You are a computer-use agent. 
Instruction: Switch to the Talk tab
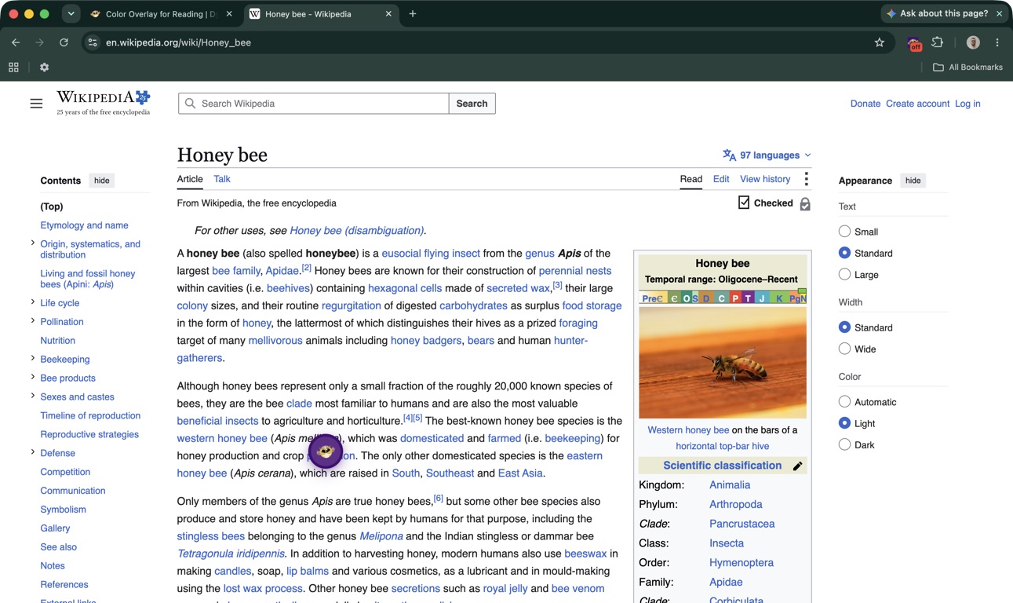click(x=222, y=179)
